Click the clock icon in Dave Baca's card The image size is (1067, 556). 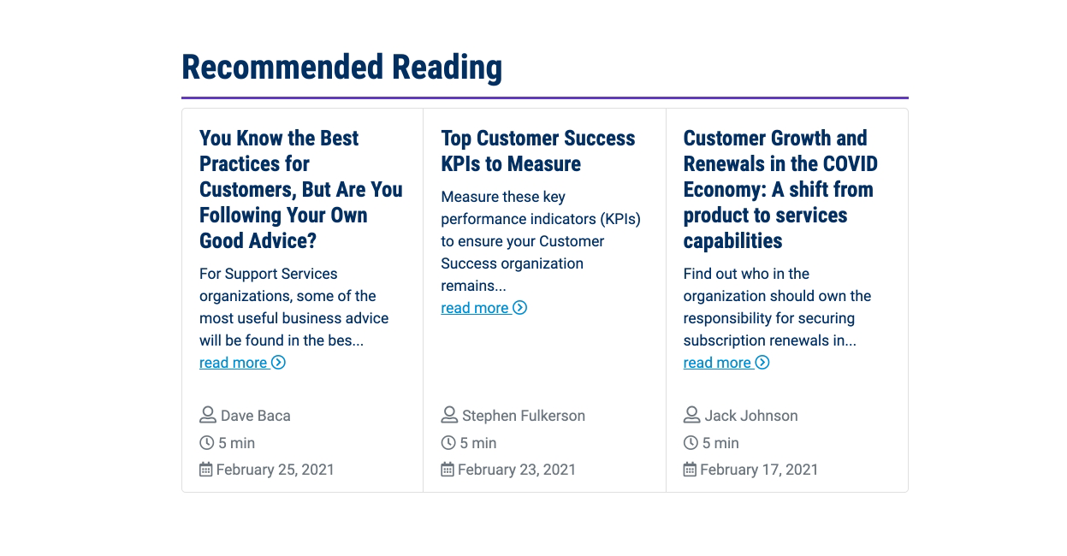206,442
